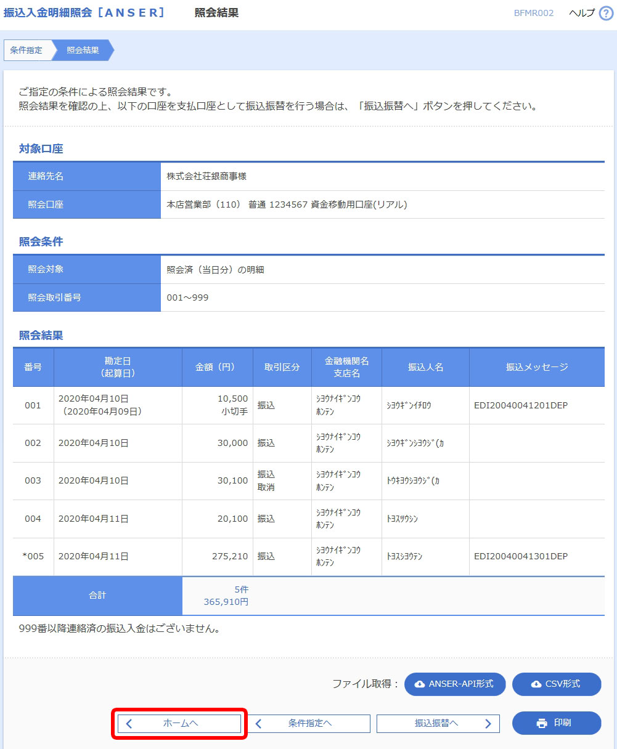Proceed to 振込振替へ button
Image resolution: width=617 pixels, height=749 pixels.
click(x=438, y=724)
